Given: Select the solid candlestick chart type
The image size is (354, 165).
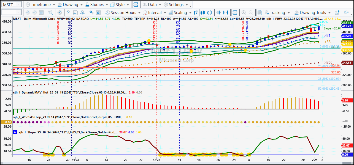Looking at the screenshot, I should 203,13.
